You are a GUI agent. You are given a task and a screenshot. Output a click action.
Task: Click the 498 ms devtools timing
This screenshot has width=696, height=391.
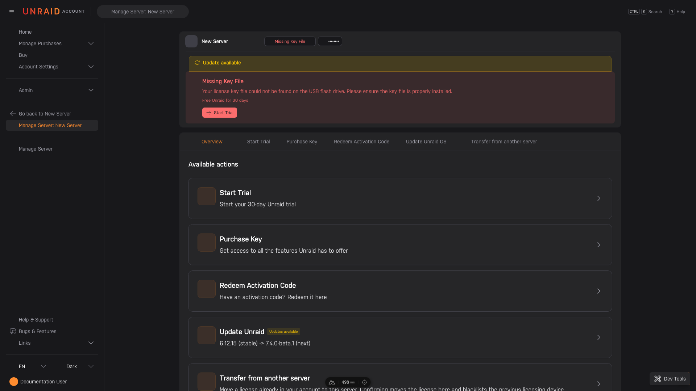(x=348, y=382)
